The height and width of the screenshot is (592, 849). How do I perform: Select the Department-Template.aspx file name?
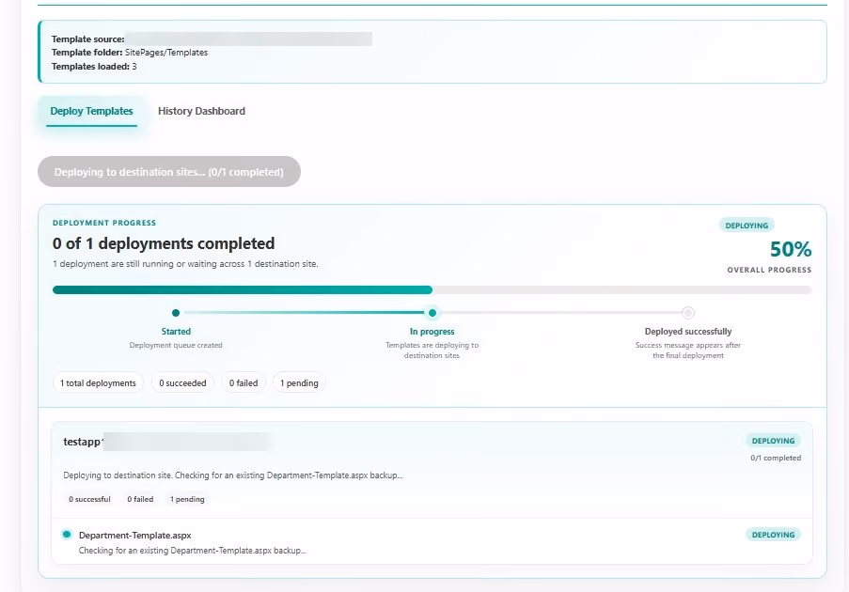[134, 536]
